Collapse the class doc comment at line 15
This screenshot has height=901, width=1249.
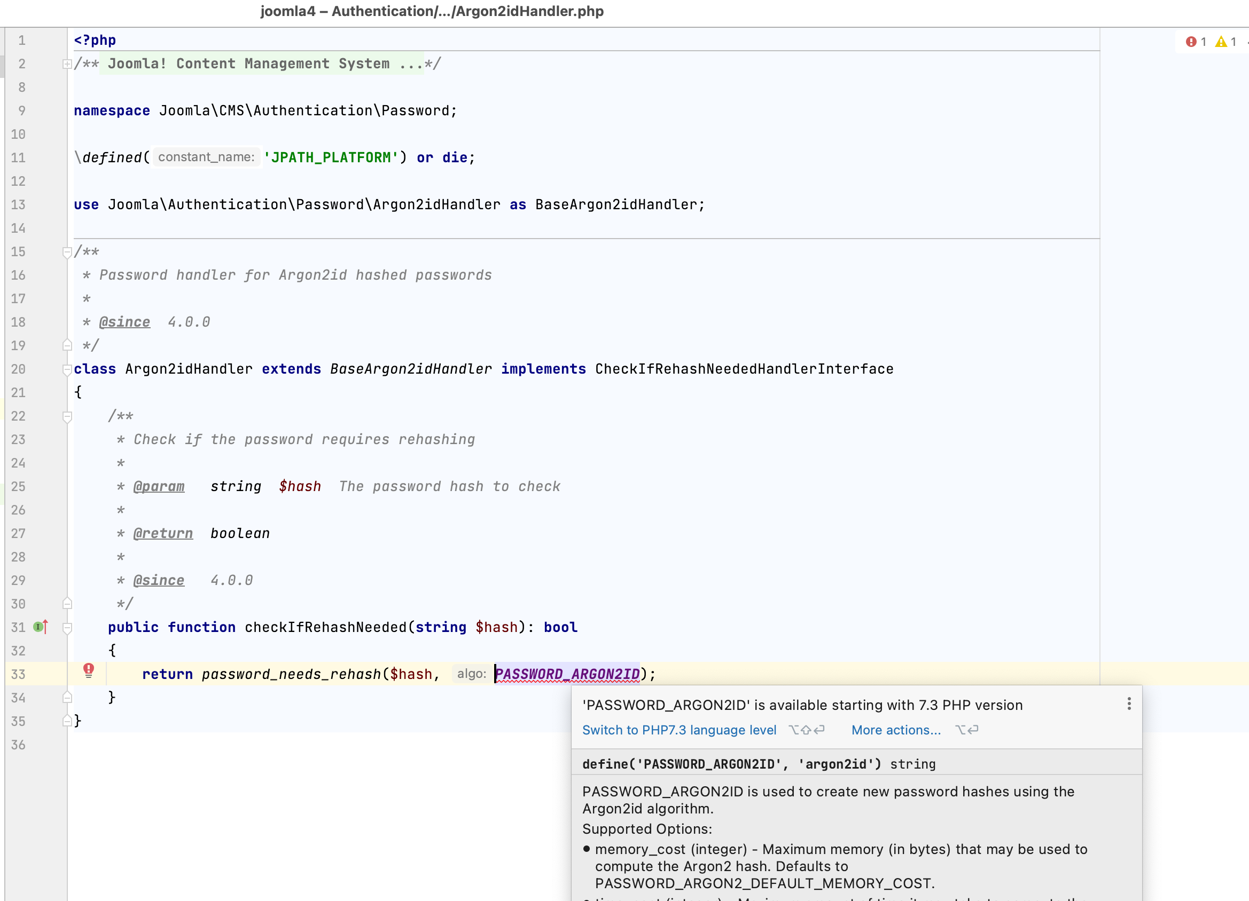tap(67, 252)
